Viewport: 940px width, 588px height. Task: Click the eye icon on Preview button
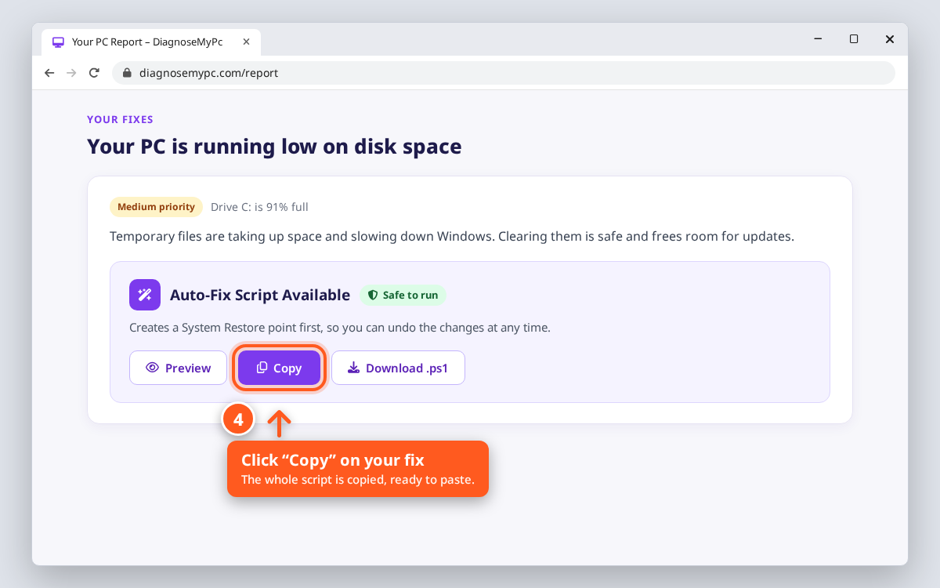point(153,368)
